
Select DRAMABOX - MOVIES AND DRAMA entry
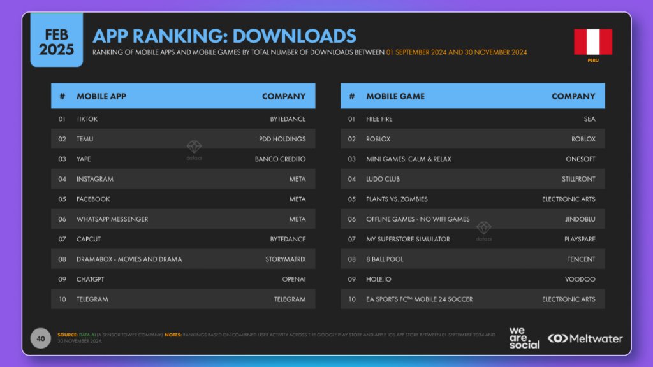[x=129, y=259]
